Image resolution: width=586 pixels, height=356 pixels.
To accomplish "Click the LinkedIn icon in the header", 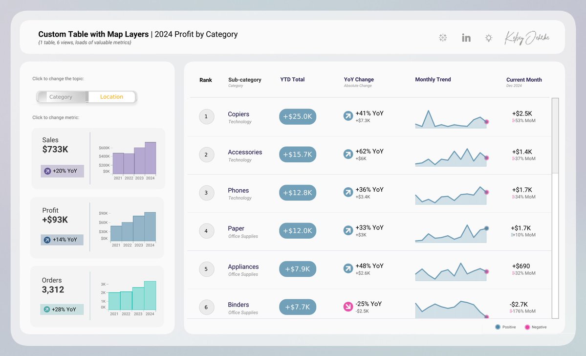I will (x=466, y=37).
